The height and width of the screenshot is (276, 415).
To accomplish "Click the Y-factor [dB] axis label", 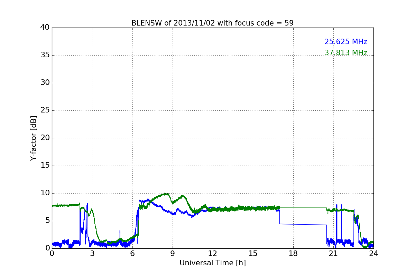I will [34, 138].
